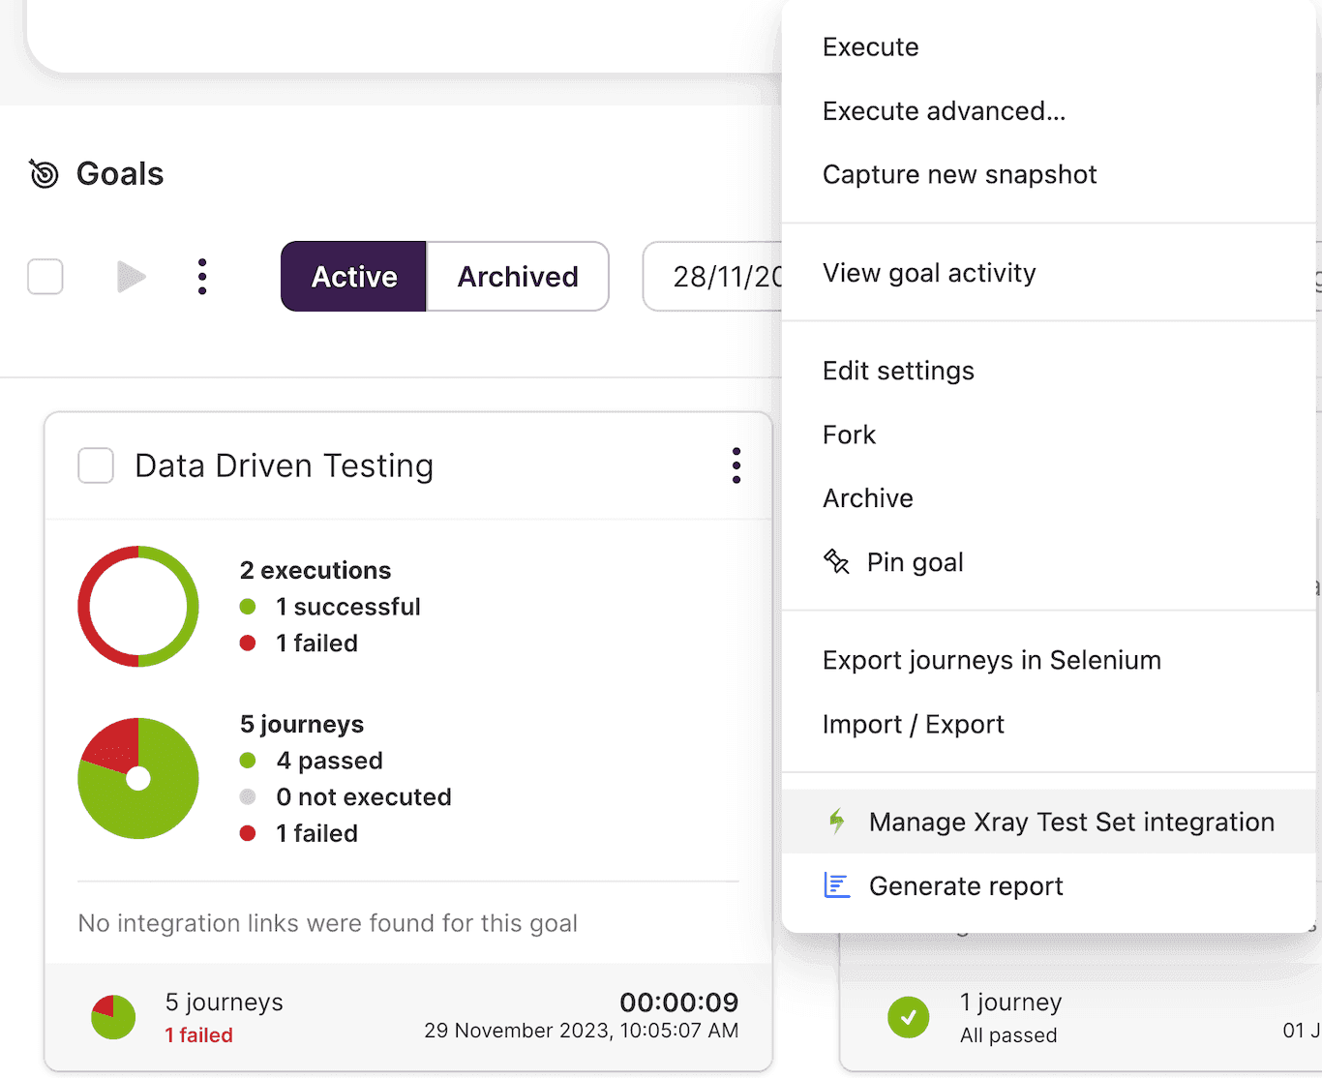This screenshot has height=1078, width=1322.
Task: Click the red 1 failed link
Action: 199,1035
